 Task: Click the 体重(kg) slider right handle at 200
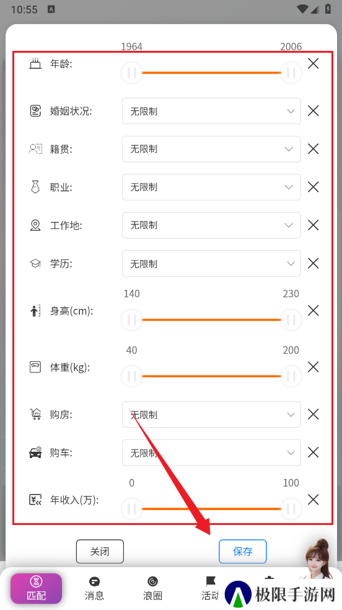[291, 376]
